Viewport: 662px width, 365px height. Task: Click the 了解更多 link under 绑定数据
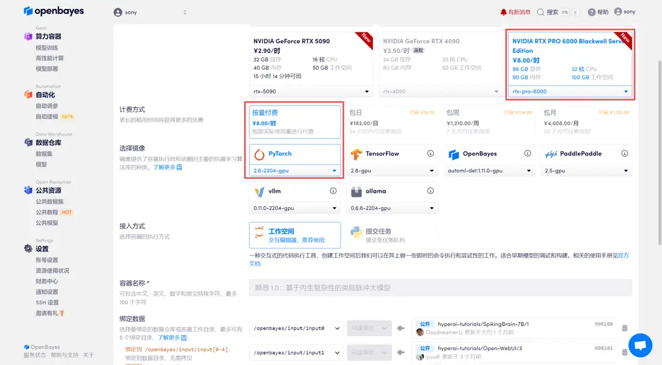(x=169, y=337)
